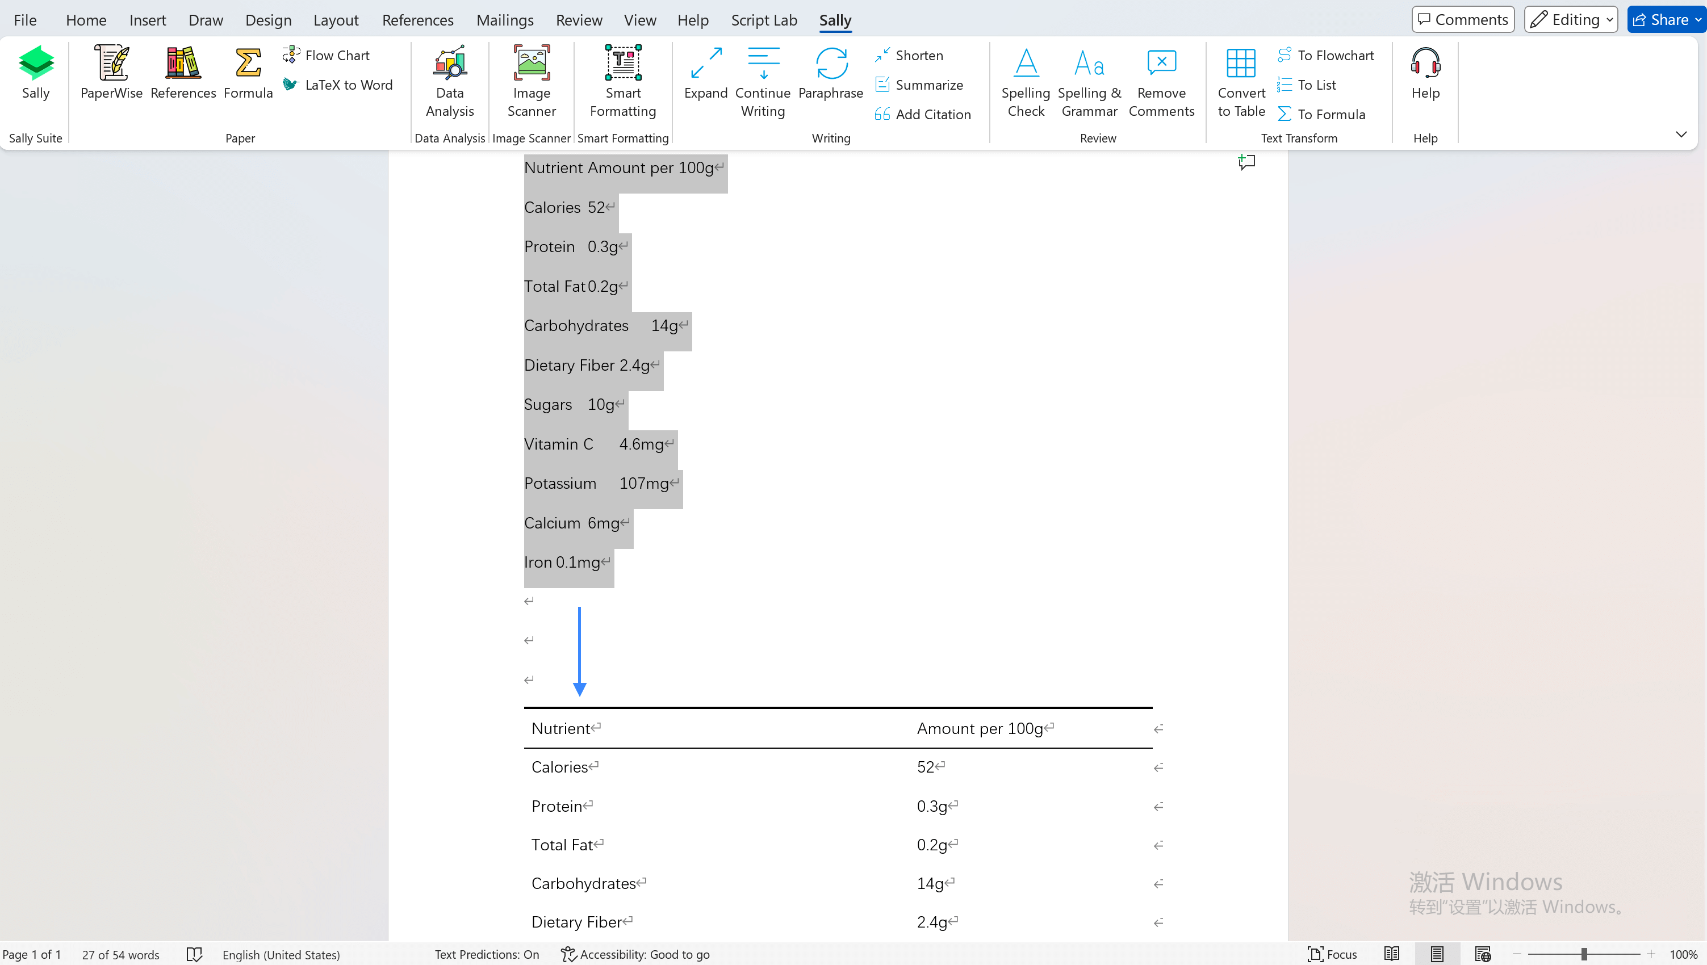Launch the PaperWise tool
1707x965 pixels.
point(111,73)
